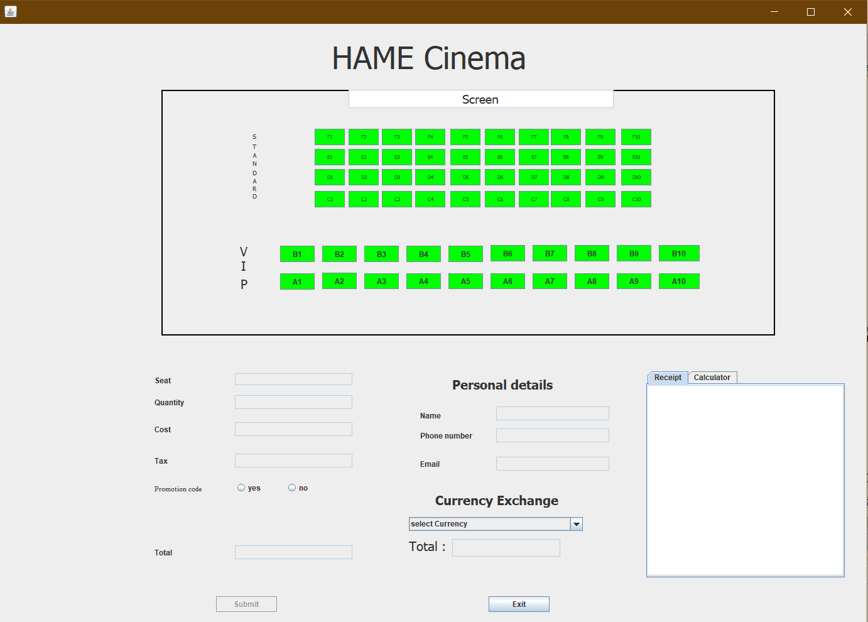Book VIP seat A8
This screenshot has width=868, height=622.
592,281
